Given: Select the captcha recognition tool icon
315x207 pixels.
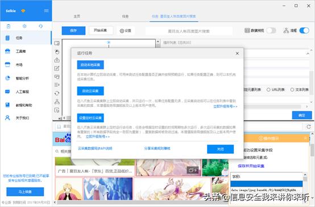Looking at the screenshot, I should point(57,77).
